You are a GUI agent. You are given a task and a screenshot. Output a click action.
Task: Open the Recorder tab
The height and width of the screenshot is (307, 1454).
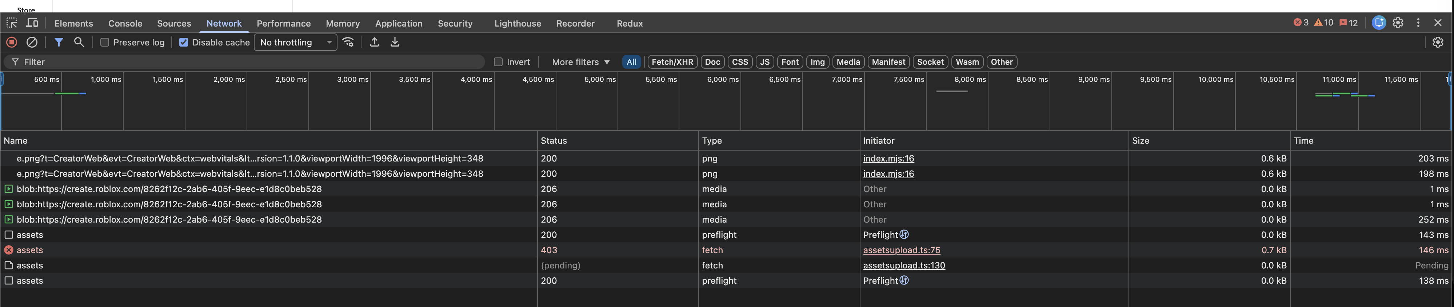575,23
